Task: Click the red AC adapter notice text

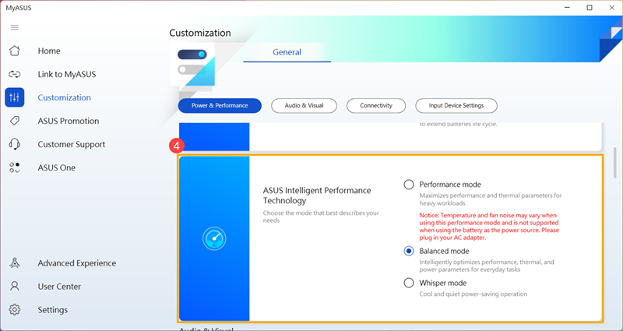Action: [489, 227]
